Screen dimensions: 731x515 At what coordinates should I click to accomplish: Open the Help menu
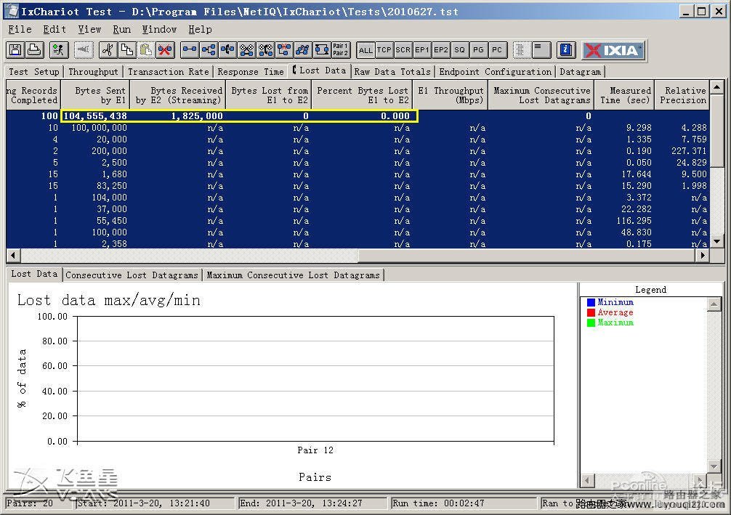click(200, 29)
